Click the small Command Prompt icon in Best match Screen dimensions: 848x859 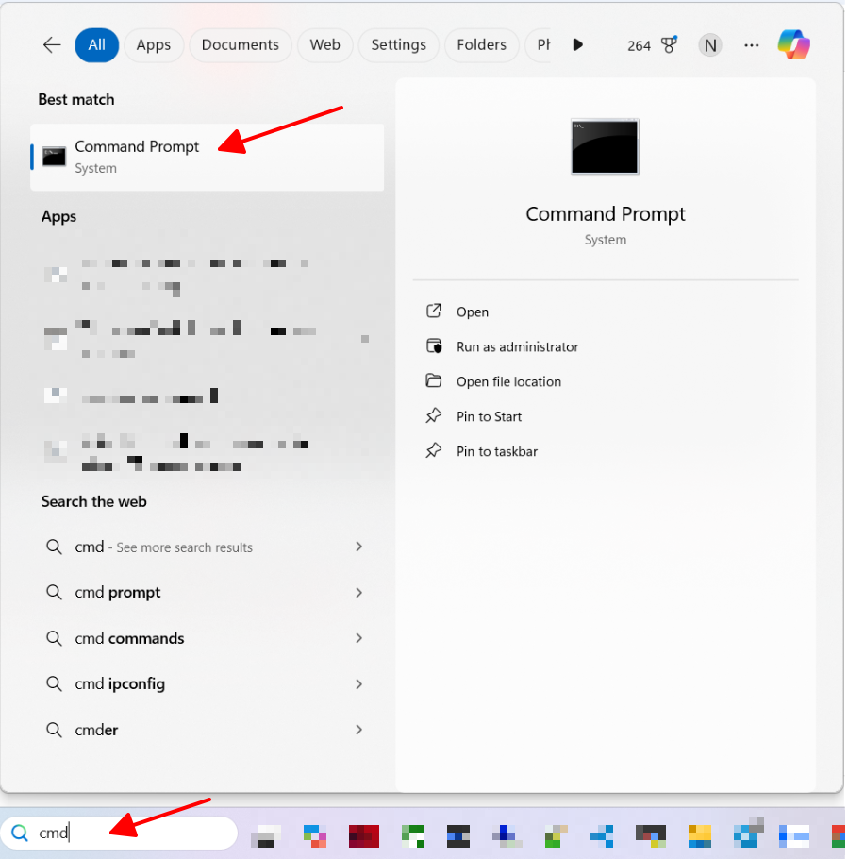(54, 157)
